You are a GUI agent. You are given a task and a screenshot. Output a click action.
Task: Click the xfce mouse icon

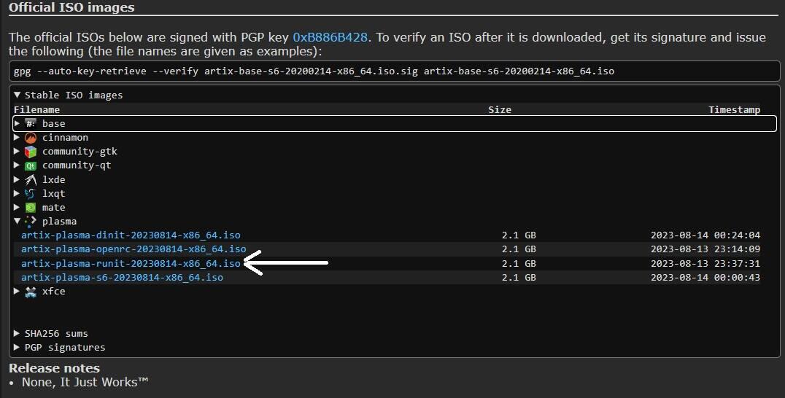pos(31,292)
